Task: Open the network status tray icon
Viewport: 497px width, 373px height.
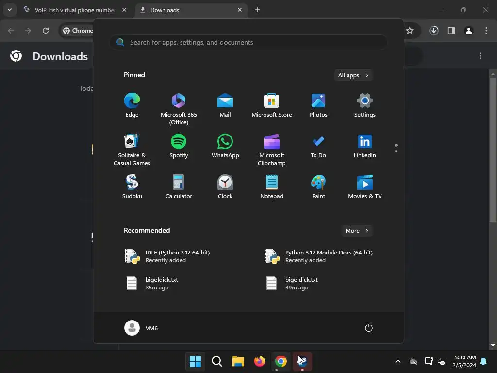Action: click(x=429, y=361)
